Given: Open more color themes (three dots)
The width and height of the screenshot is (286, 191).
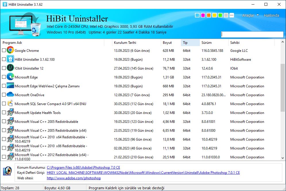Looking at the screenshot, I should pos(232,15).
